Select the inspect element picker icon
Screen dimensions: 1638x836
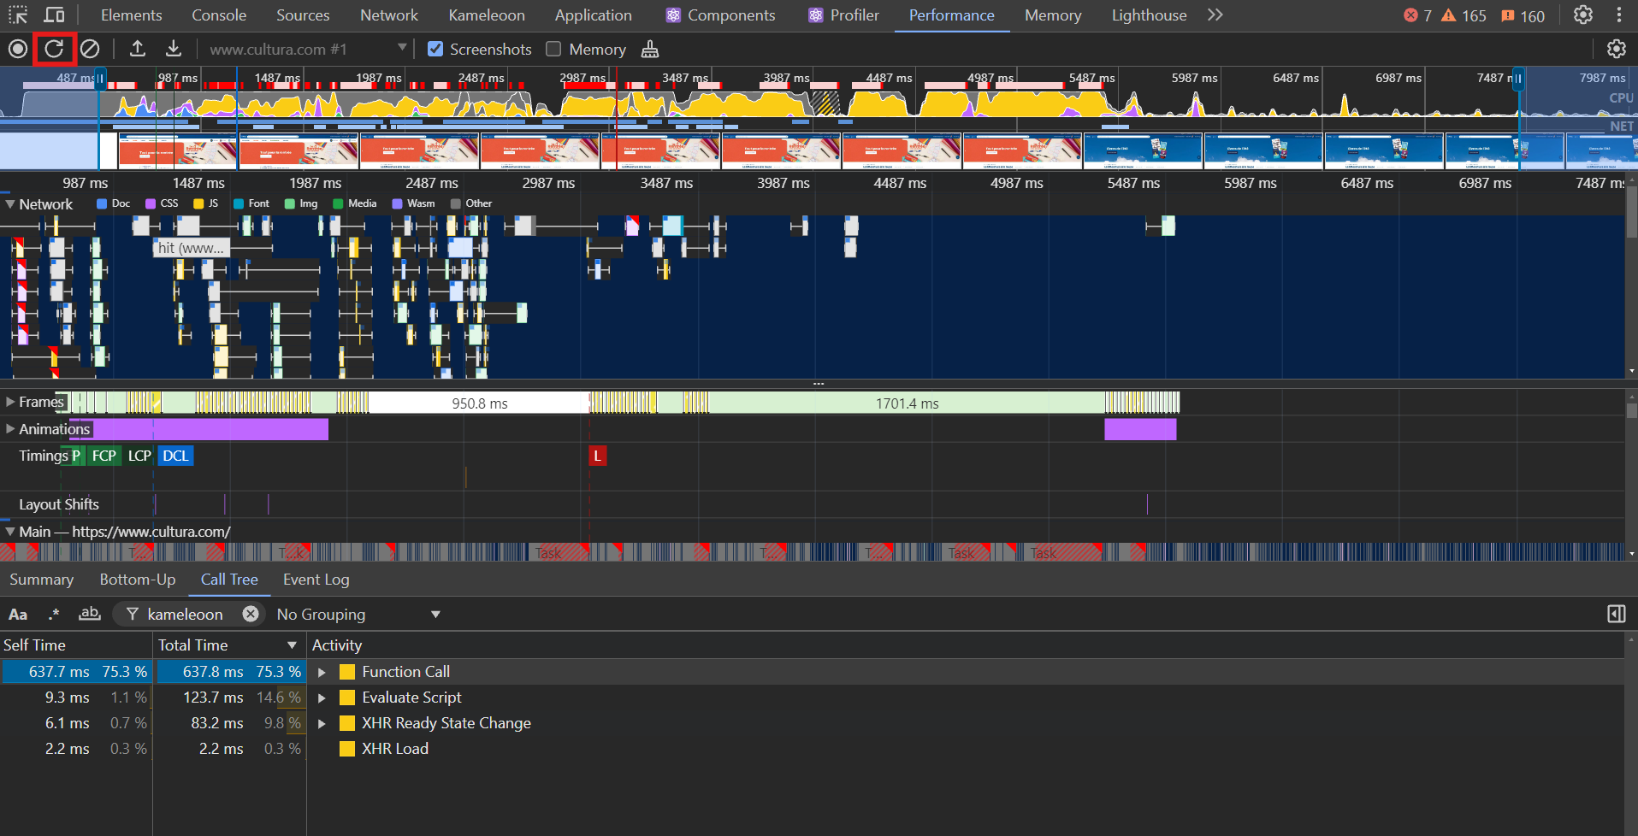18,15
